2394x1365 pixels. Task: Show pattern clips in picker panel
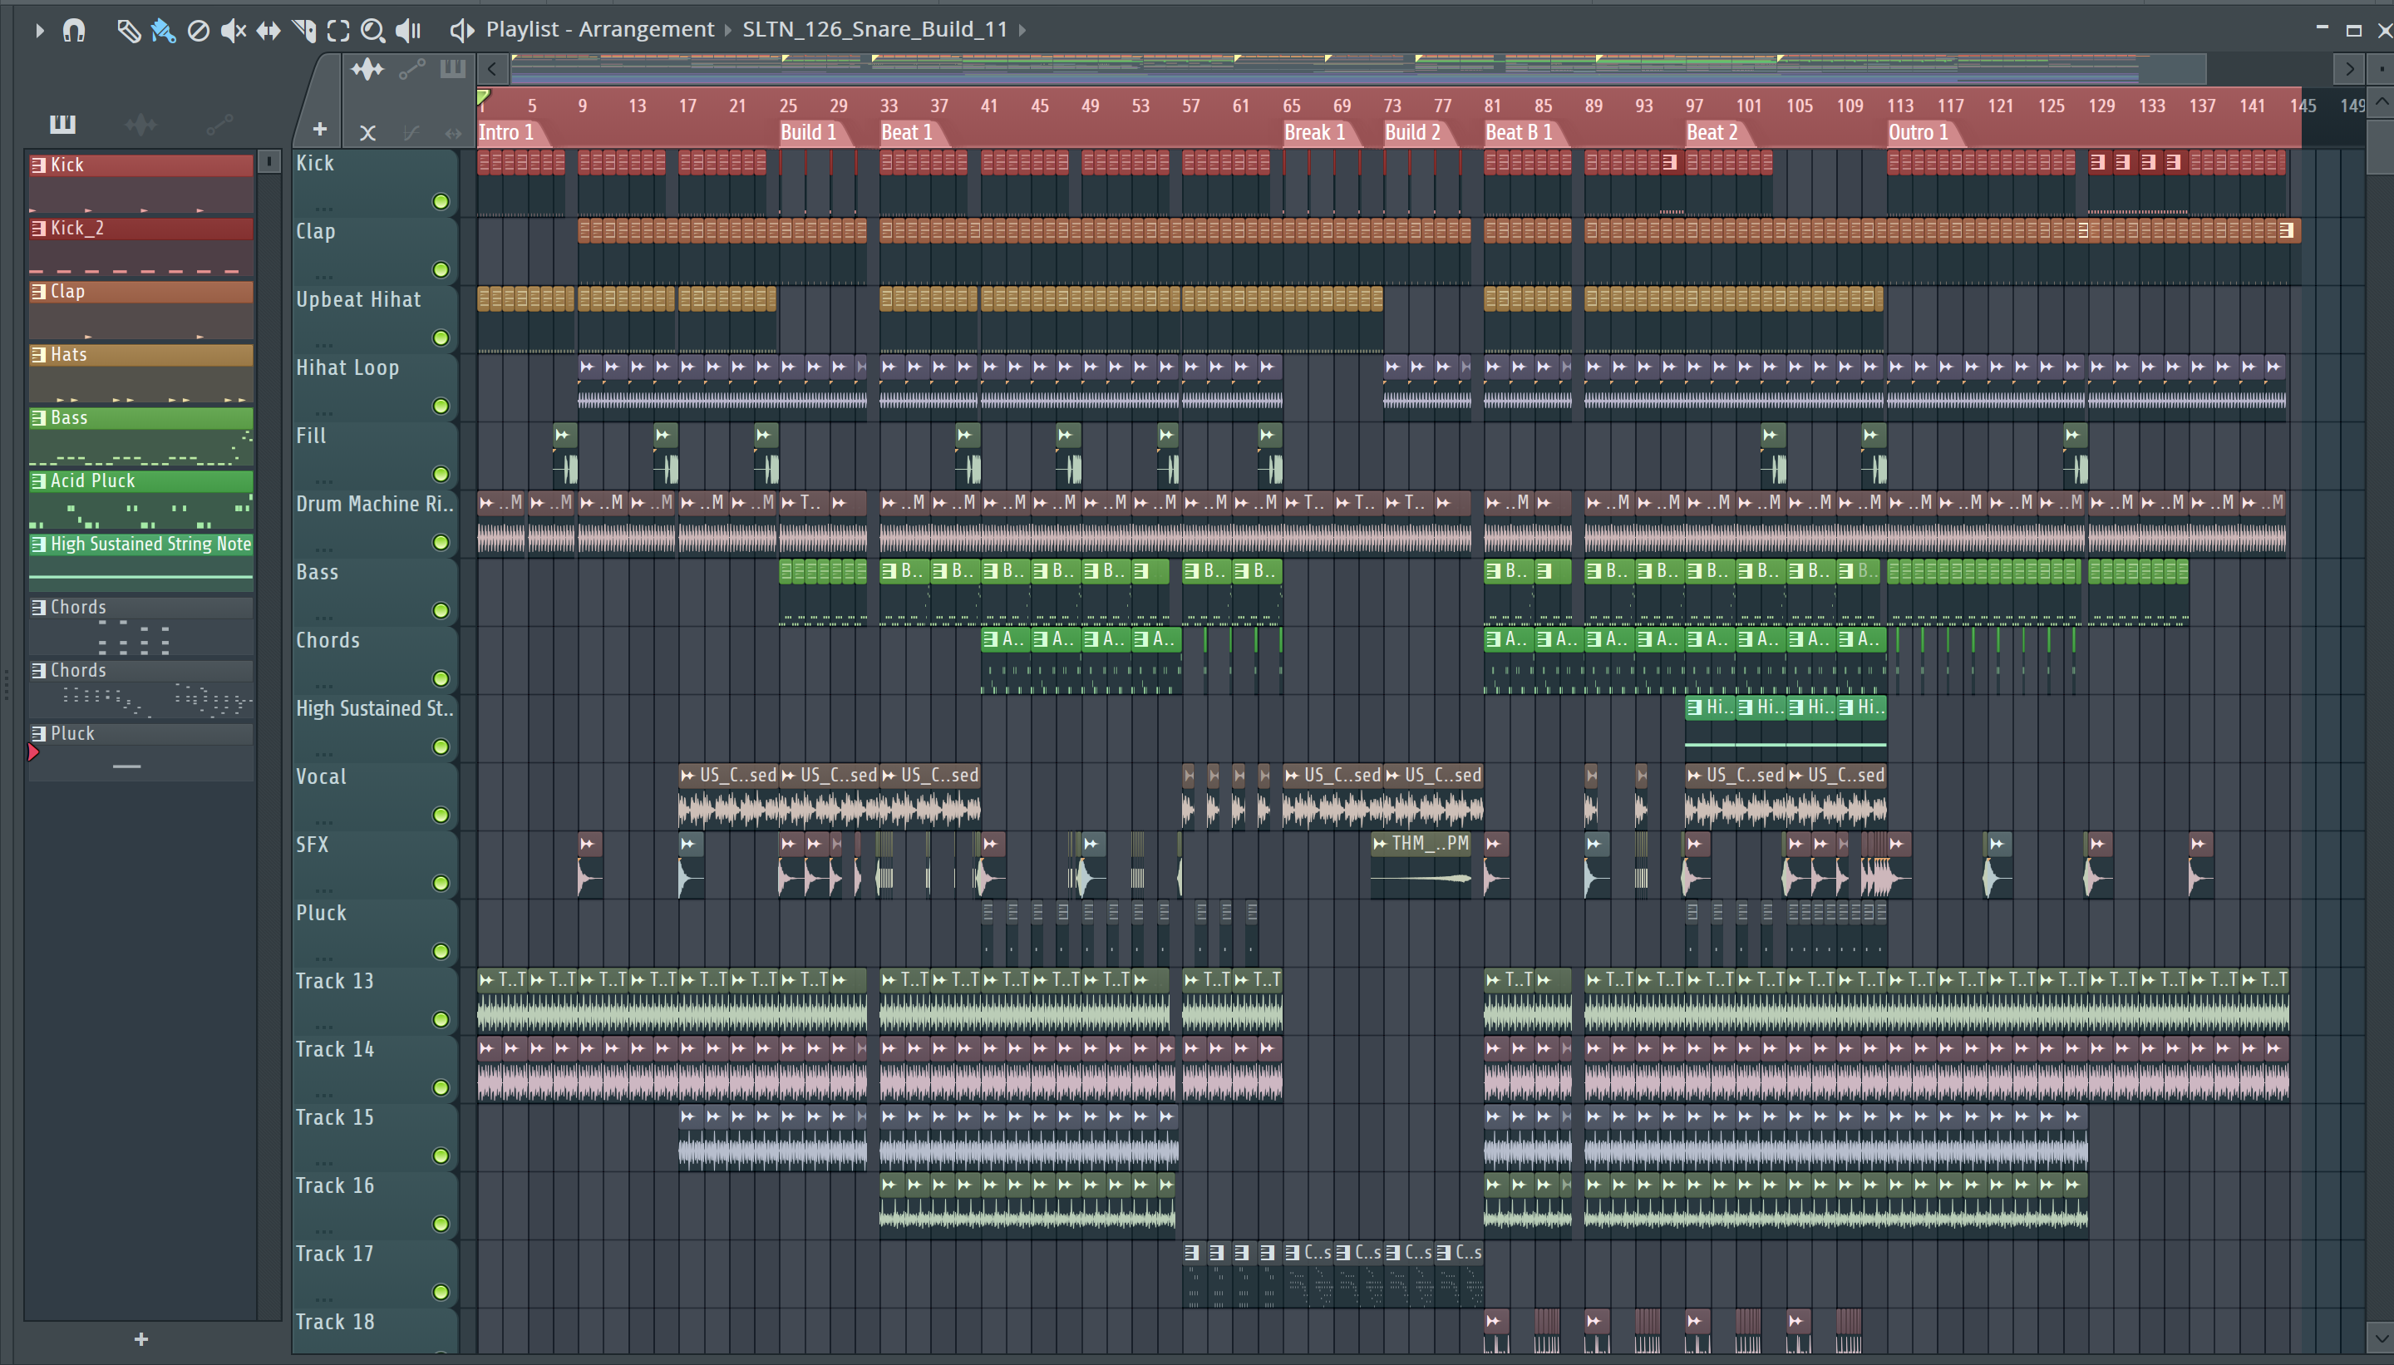[x=63, y=123]
